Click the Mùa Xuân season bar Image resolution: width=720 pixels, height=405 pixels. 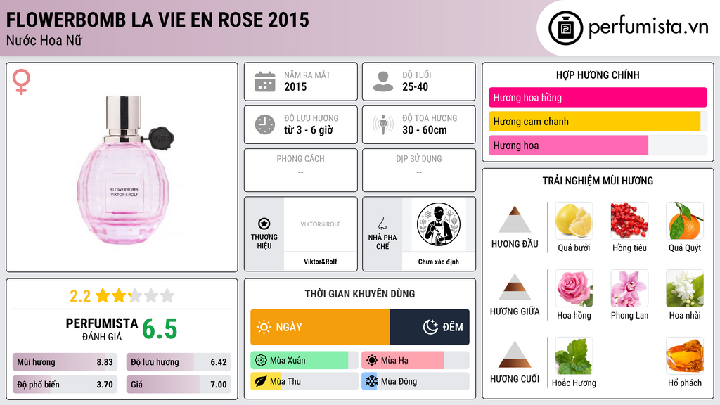[304, 361]
